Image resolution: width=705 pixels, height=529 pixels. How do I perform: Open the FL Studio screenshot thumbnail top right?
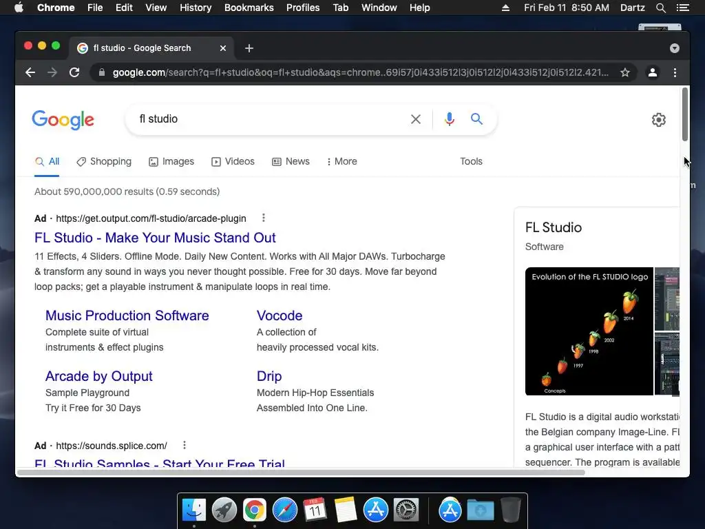(666, 299)
